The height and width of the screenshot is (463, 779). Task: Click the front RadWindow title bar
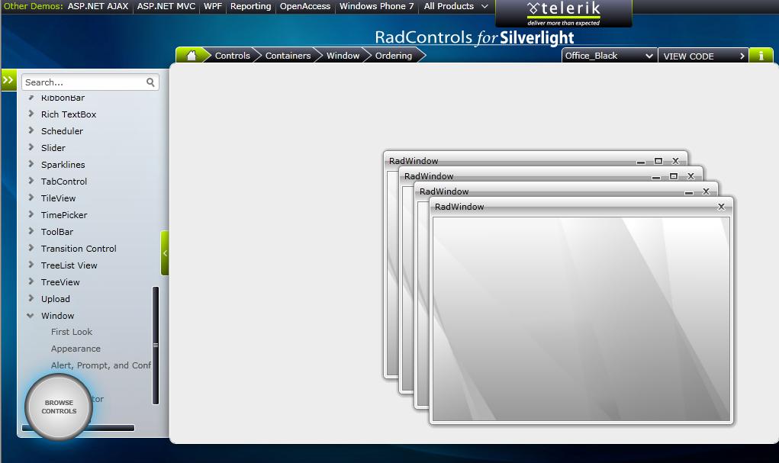pyautogui.click(x=581, y=207)
